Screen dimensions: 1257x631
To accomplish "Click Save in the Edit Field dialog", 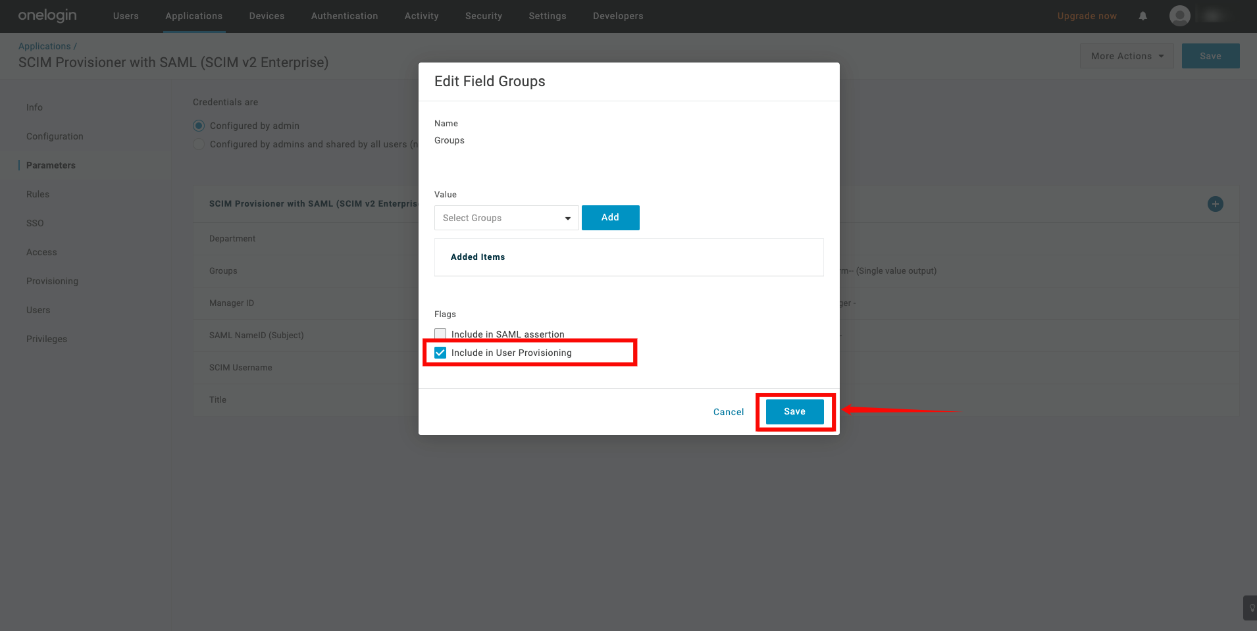I will 794,412.
